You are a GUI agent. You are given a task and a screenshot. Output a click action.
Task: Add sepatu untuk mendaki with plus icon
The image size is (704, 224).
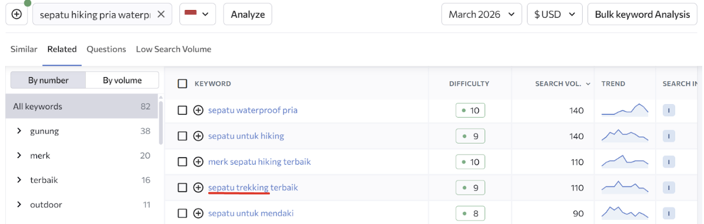[198, 213]
